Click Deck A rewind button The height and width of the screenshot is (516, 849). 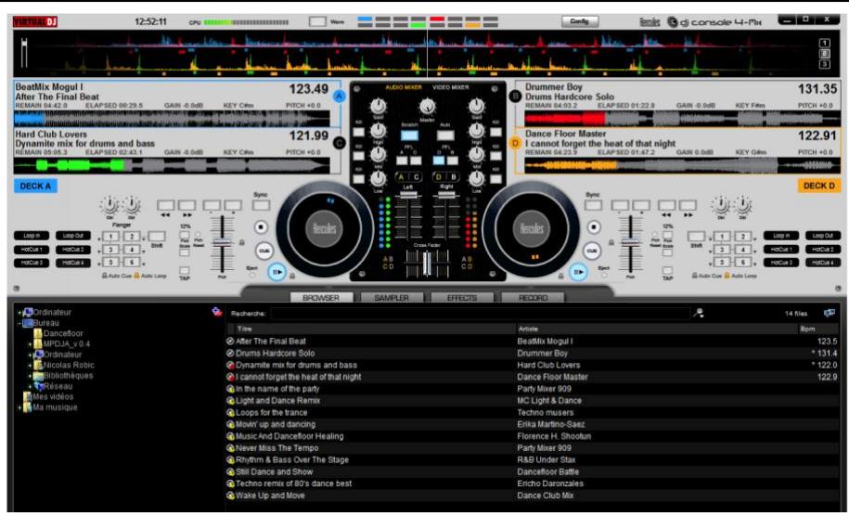click(x=166, y=205)
